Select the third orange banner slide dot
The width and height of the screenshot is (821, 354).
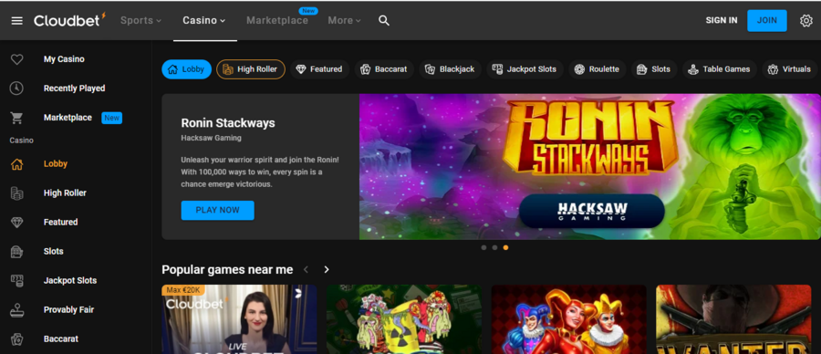click(x=505, y=247)
